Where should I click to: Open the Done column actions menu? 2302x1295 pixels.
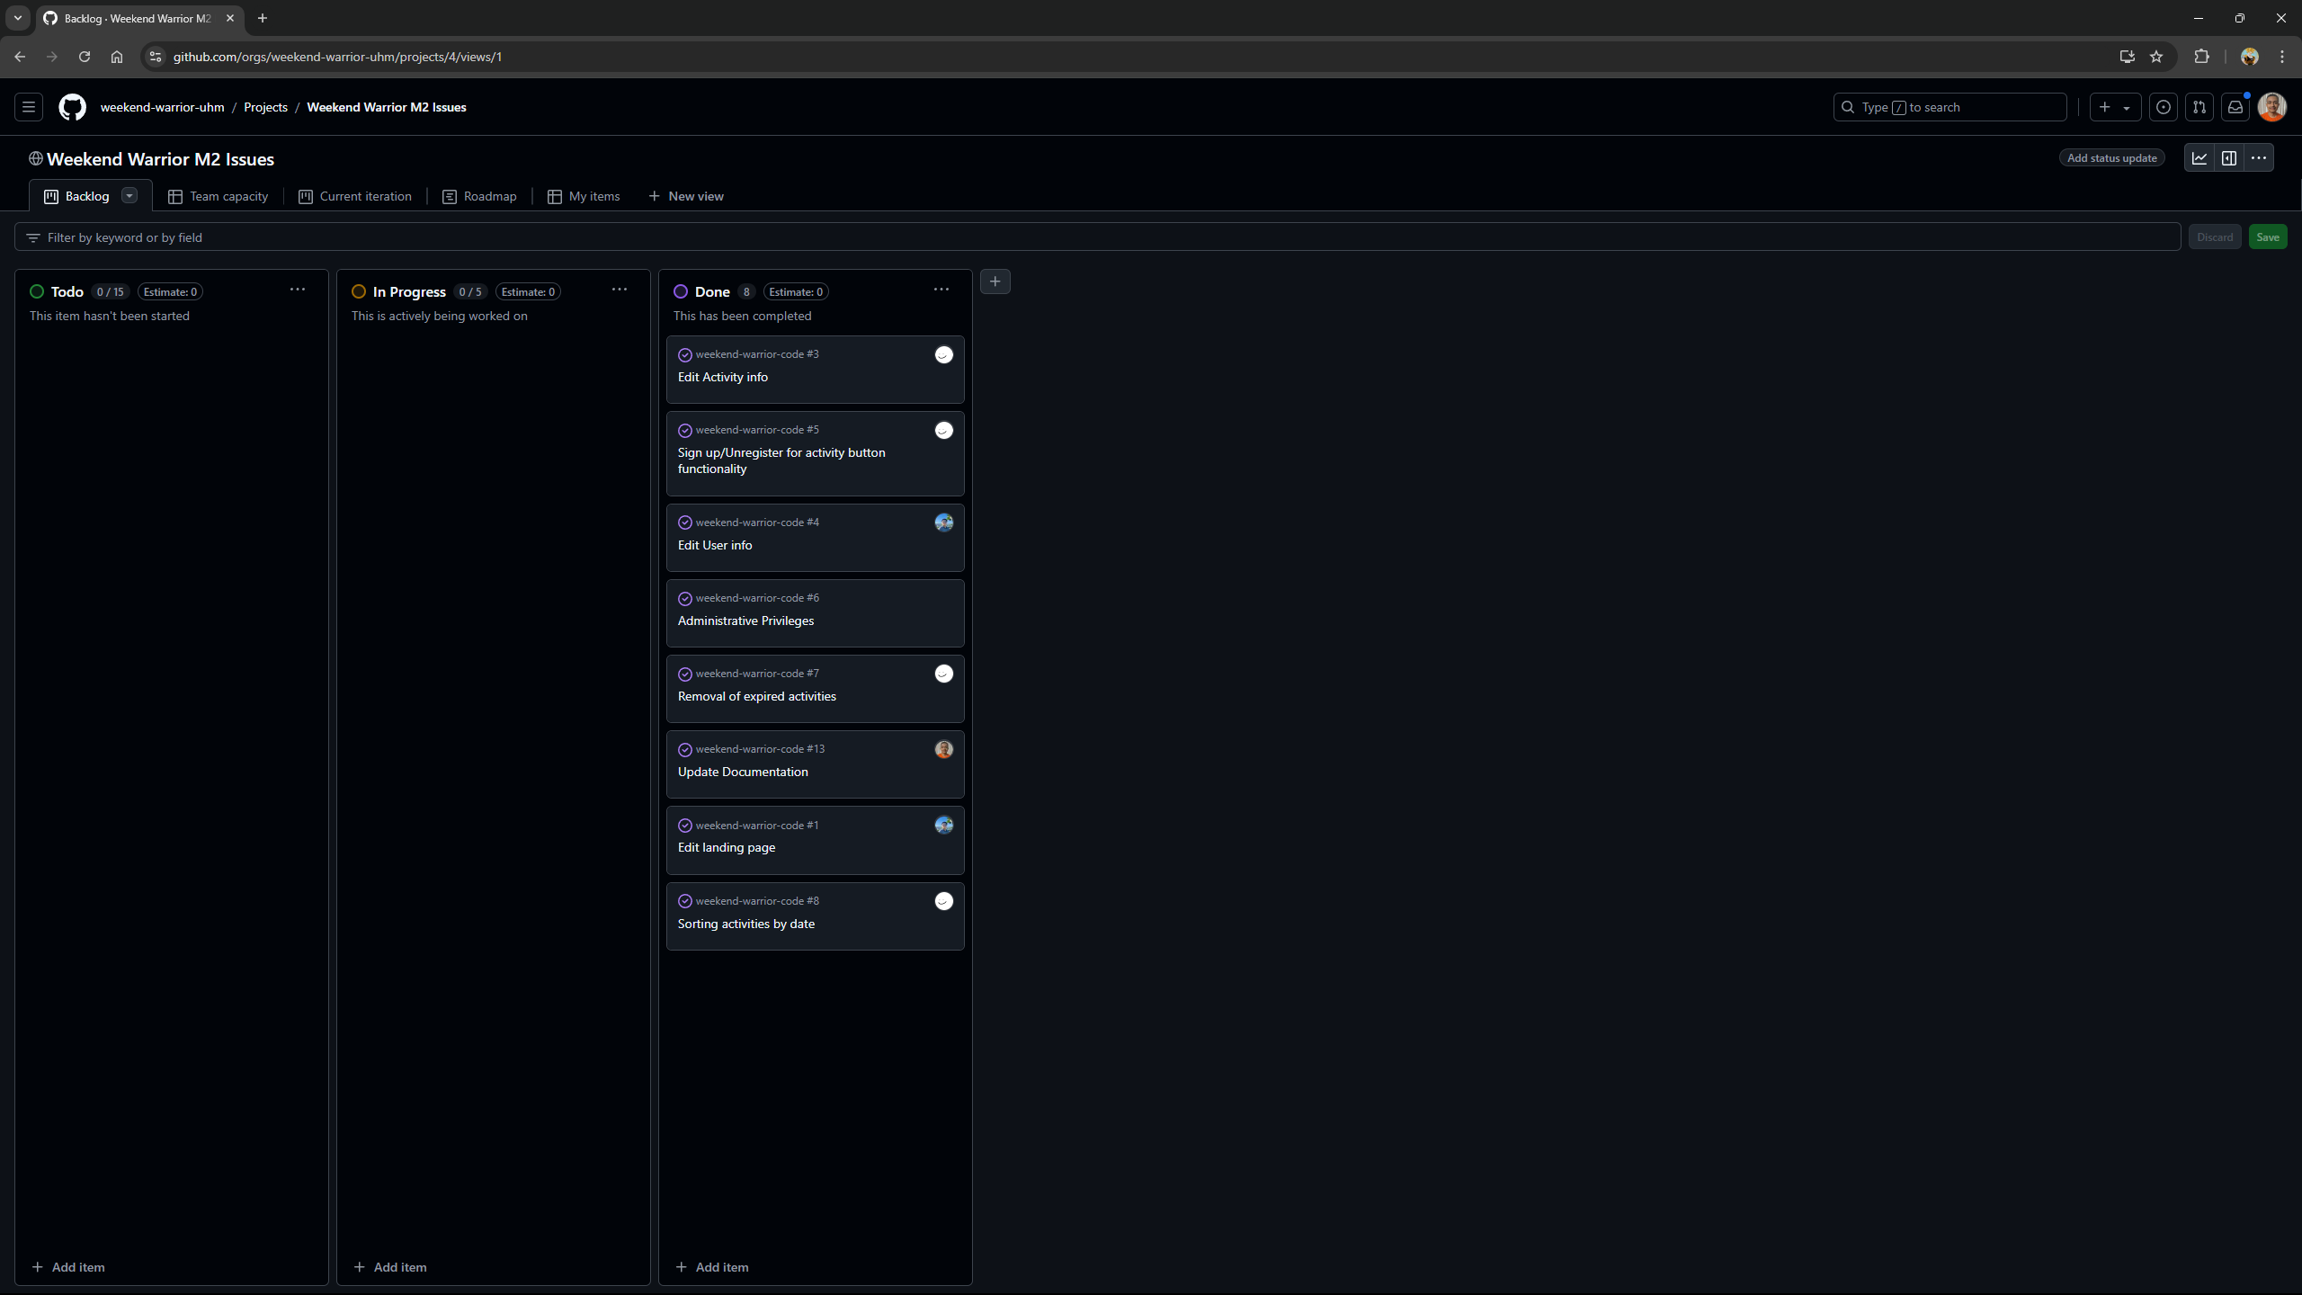click(941, 289)
